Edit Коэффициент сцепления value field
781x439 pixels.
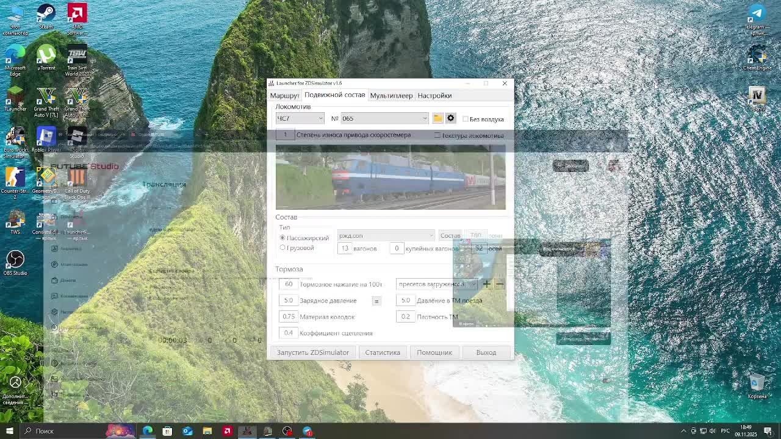pos(289,333)
